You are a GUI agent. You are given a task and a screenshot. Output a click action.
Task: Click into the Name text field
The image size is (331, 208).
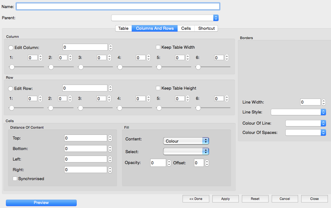click(118, 7)
